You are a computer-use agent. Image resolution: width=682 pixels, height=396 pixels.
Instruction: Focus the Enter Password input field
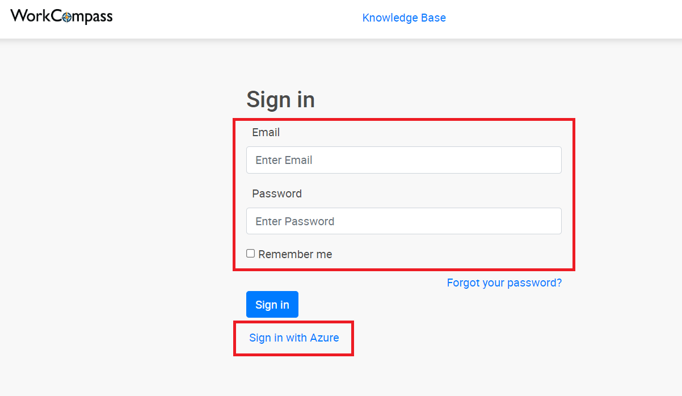pos(403,221)
